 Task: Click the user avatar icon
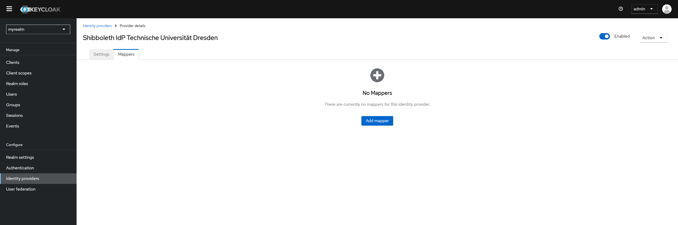pos(667,9)
